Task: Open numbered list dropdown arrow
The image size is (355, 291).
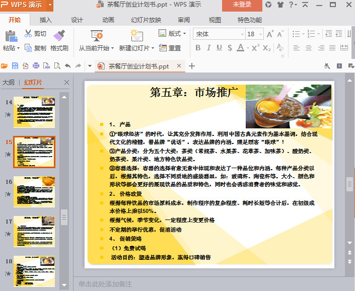Action: 318,34
